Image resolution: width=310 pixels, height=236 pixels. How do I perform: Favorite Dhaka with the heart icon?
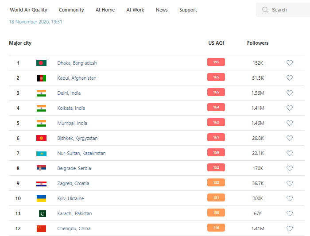[290, 63]
